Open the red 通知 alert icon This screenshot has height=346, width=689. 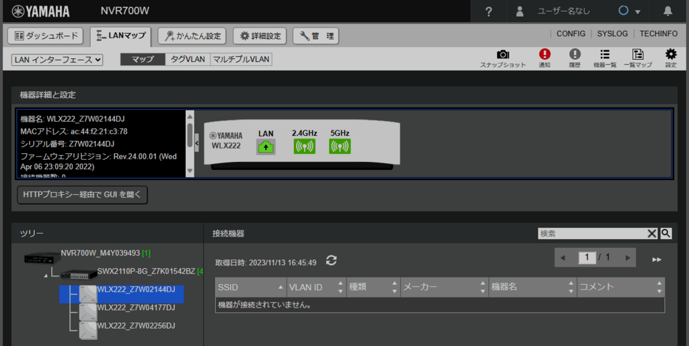pyautogui.click(x=544, y=58)
